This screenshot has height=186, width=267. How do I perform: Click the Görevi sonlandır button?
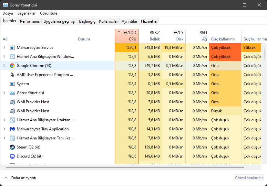coord(249,178)
